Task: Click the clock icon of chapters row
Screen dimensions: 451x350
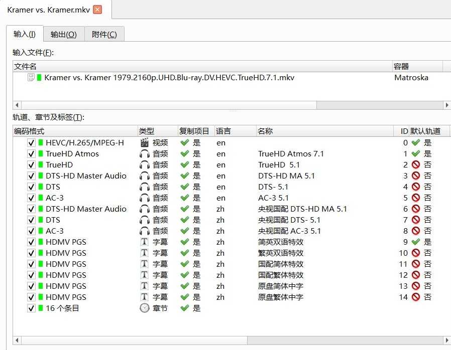Action: (145, 308)
